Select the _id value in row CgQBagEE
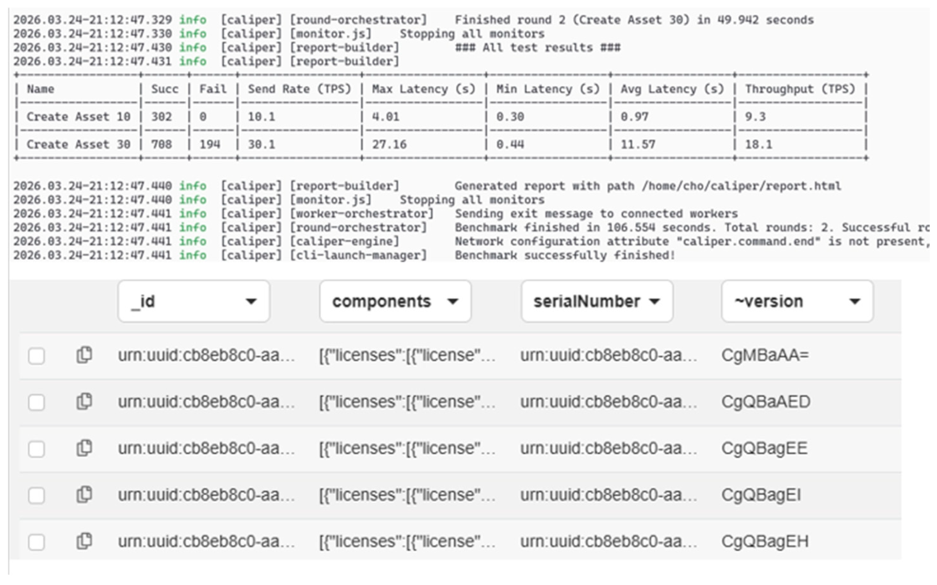Viewport: 937px width, 585px height. point(206,448)
